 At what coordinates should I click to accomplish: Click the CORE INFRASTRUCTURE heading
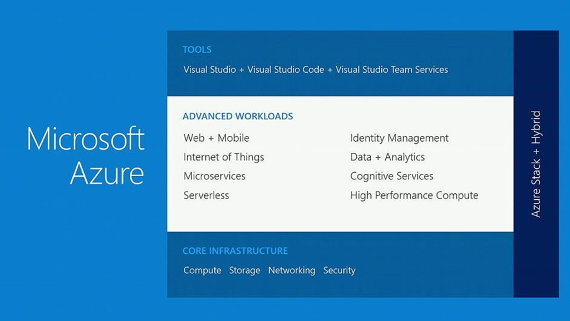(x=235, y=251)
